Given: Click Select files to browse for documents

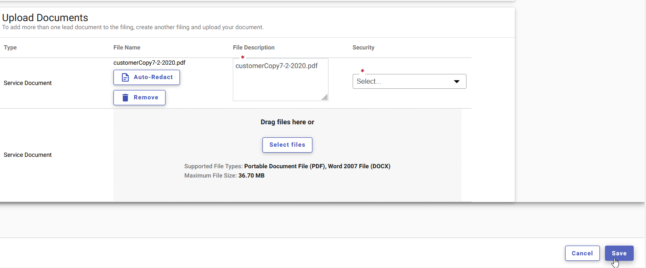Looking at the screenshot, I should [287, 145].
